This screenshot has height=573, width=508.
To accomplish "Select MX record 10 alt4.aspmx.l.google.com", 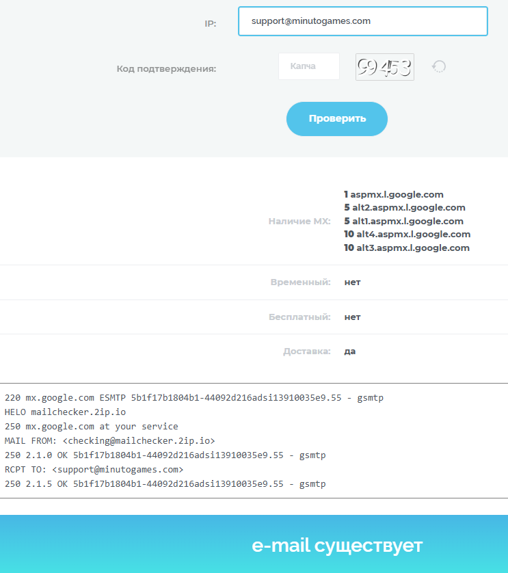I will point(407,235).
